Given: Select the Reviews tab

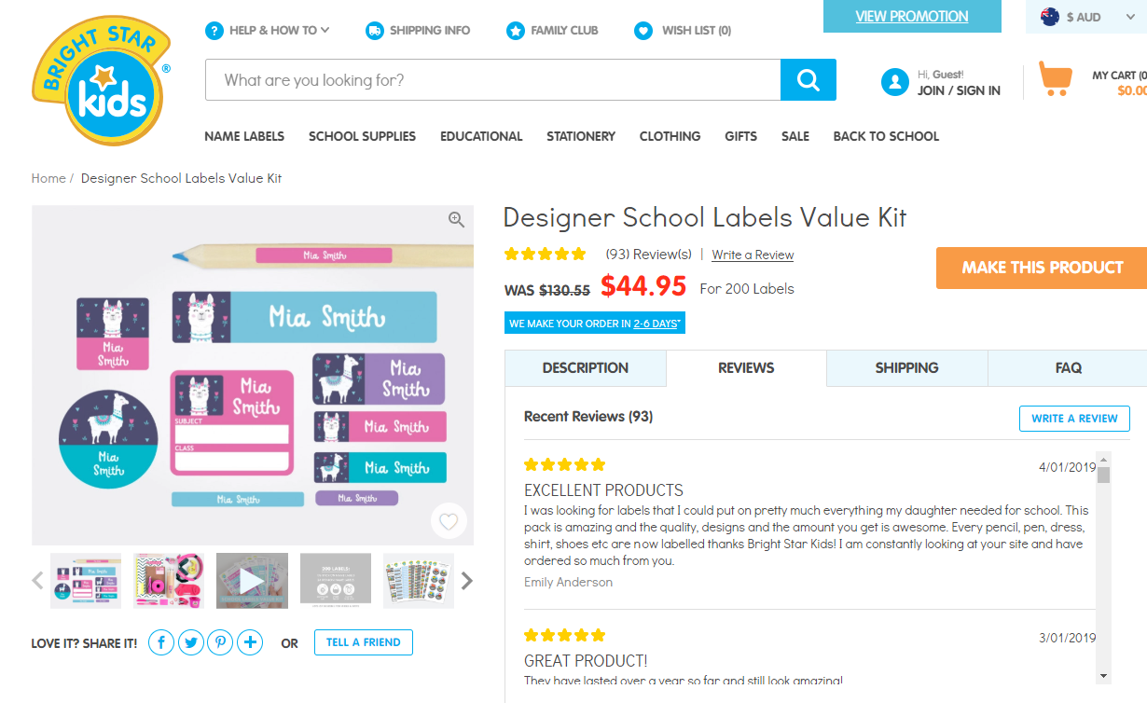Looking at the screenshot, I should (746, 368).
